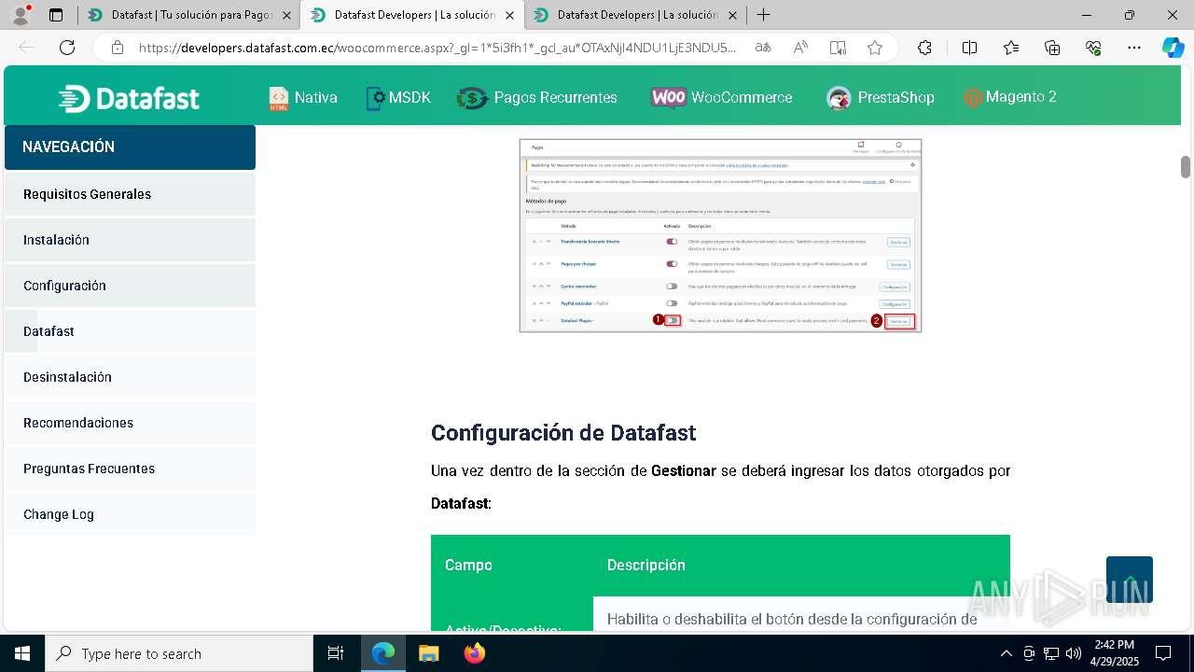Open Task View on taskbar
The width and height of the screenshot is (1194, 672).
click(336, 653)
